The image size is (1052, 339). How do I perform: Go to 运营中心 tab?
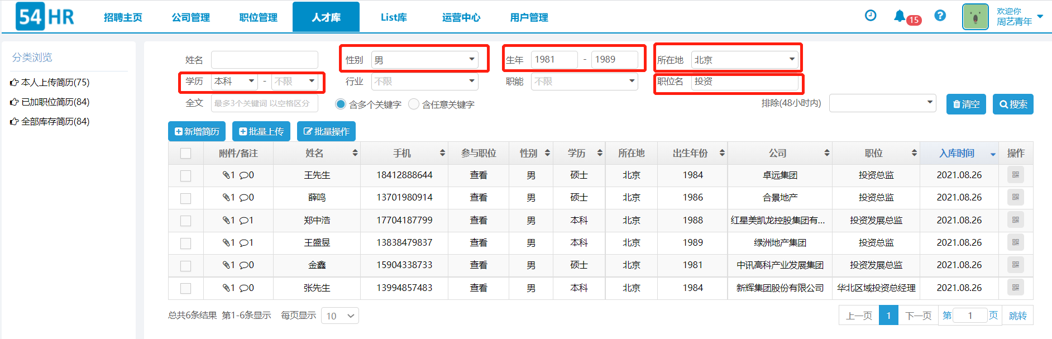tap(461, 17)
